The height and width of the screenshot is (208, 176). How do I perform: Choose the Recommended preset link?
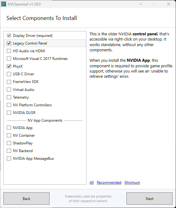coord(109,182)
